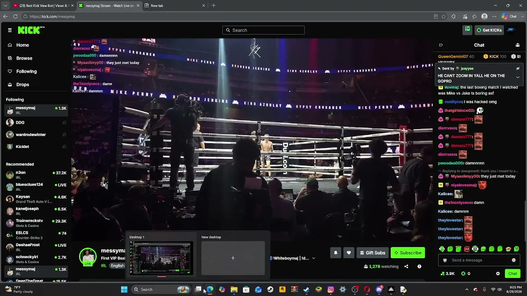Navigate to Home in sidebar
Image resolution: width=527 pixels, height=296 pixels.
(x=23, y=45)
